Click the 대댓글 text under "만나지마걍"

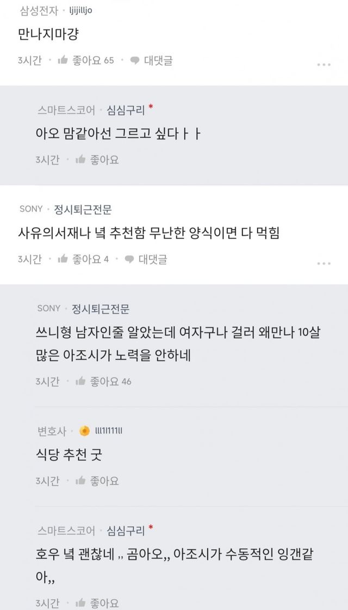click(158, 60)
